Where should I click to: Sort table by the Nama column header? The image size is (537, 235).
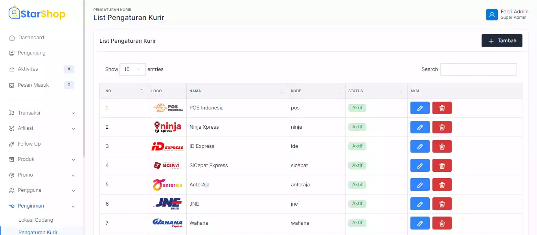pyautogui.click(x=237, y=91)
